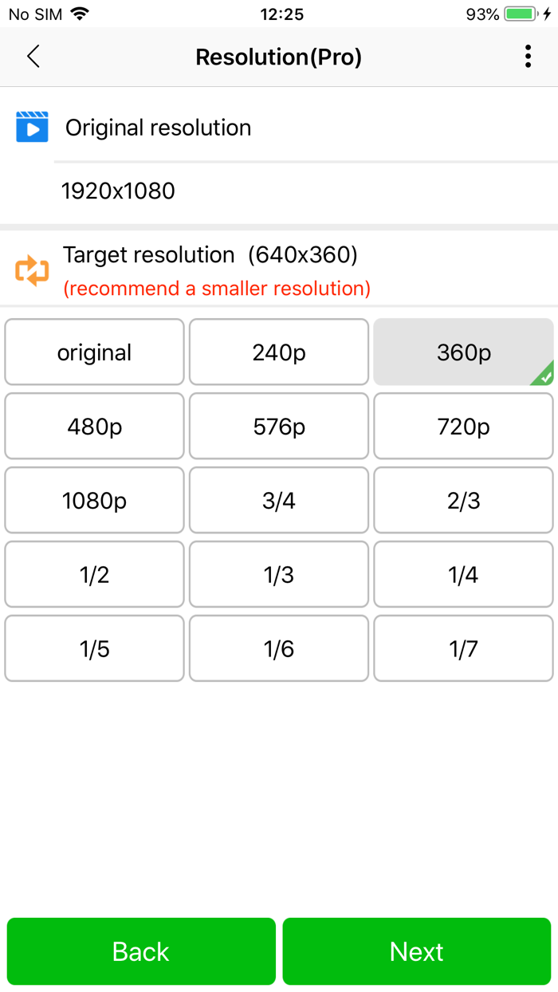Click the orange conversion arrows icon
558x992 pixels.
pos(32,269)
